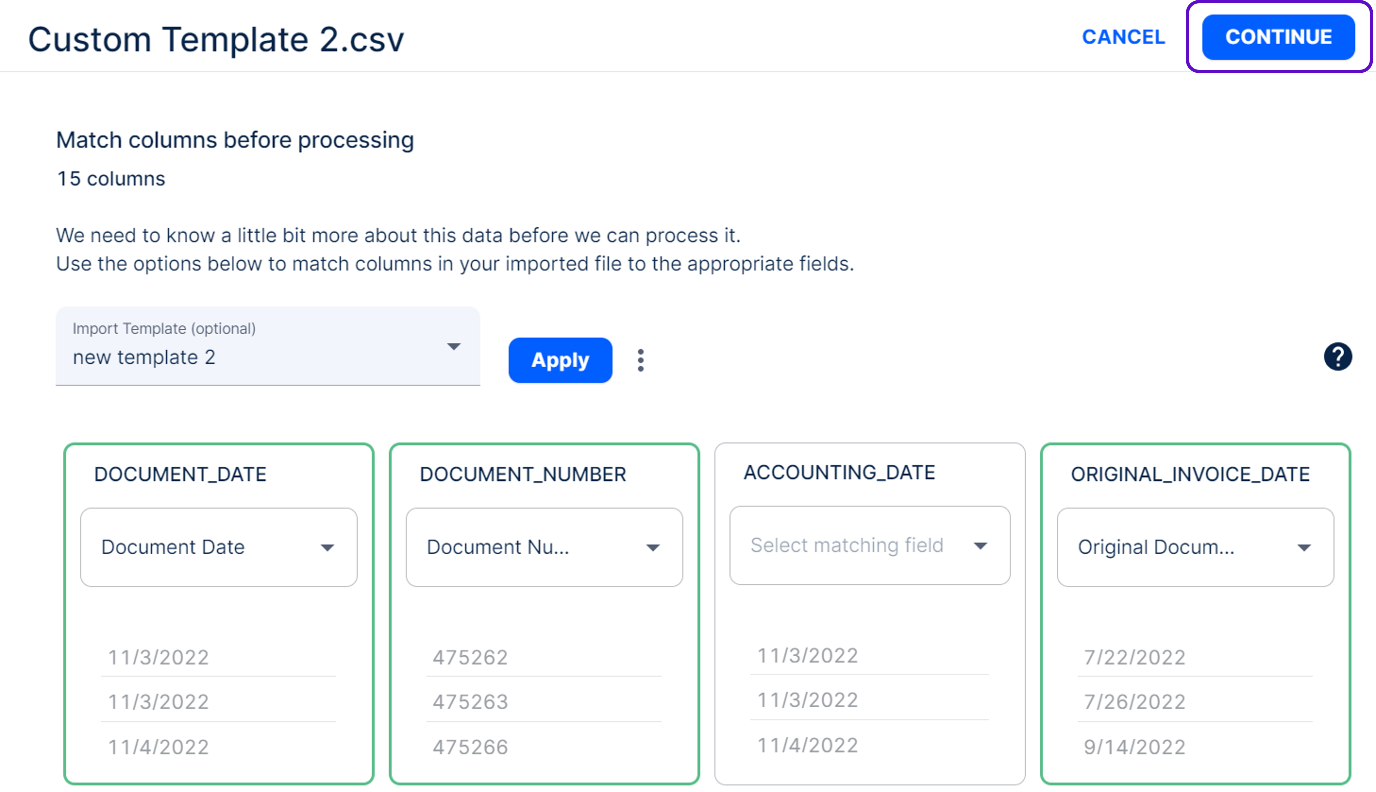1376x792 pixels.
Task: Open the Document Date field dropdown
Action: tap(218, 547)
